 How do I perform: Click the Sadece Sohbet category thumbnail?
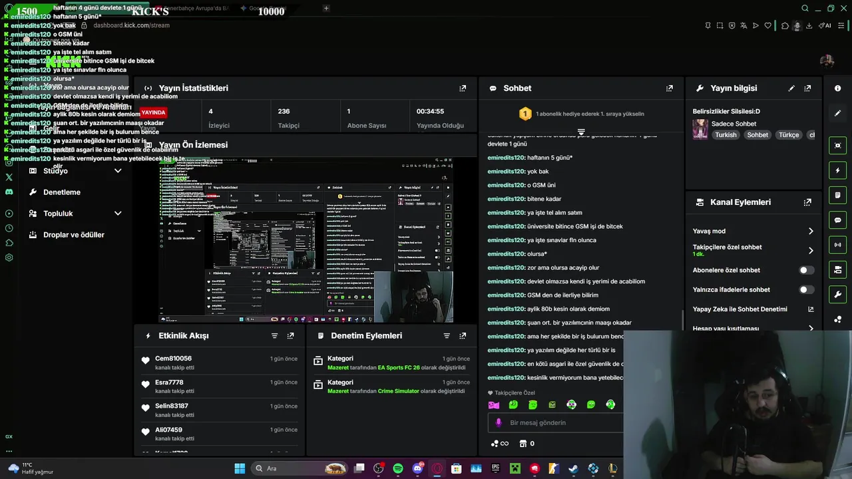(x=700, y=129)
